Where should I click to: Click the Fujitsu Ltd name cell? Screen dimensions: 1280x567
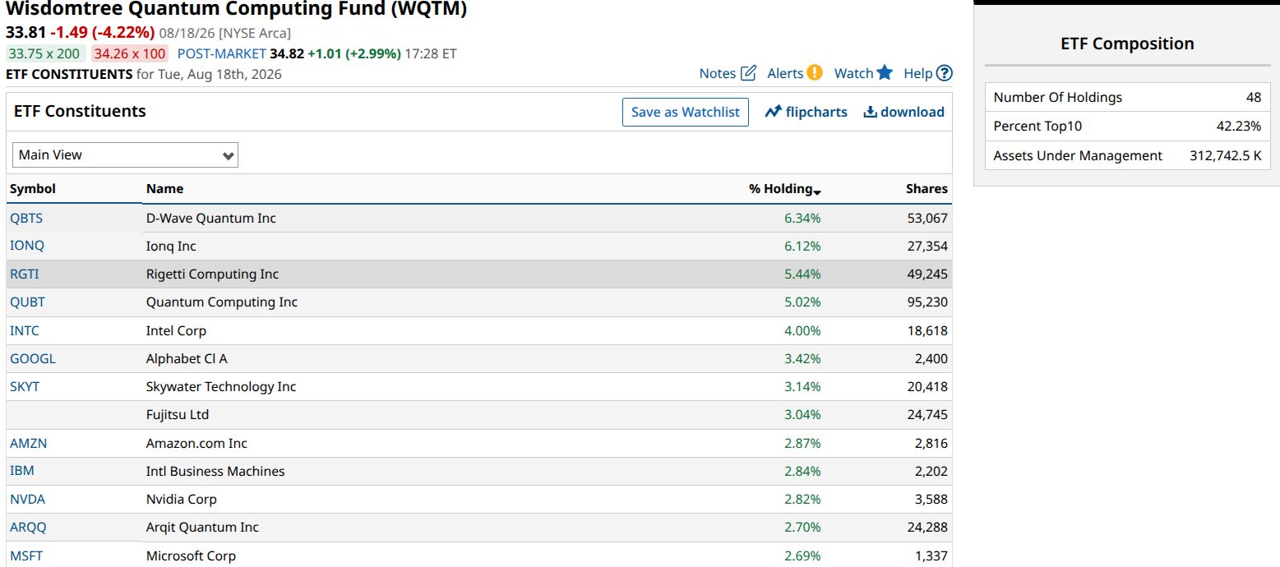[178, 414]
